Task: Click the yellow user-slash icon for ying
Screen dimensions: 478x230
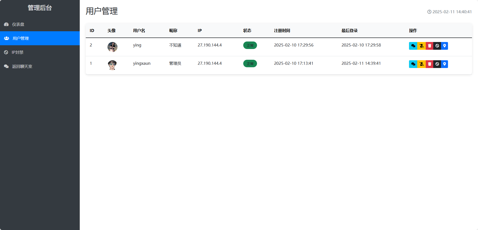Action: 421,46
